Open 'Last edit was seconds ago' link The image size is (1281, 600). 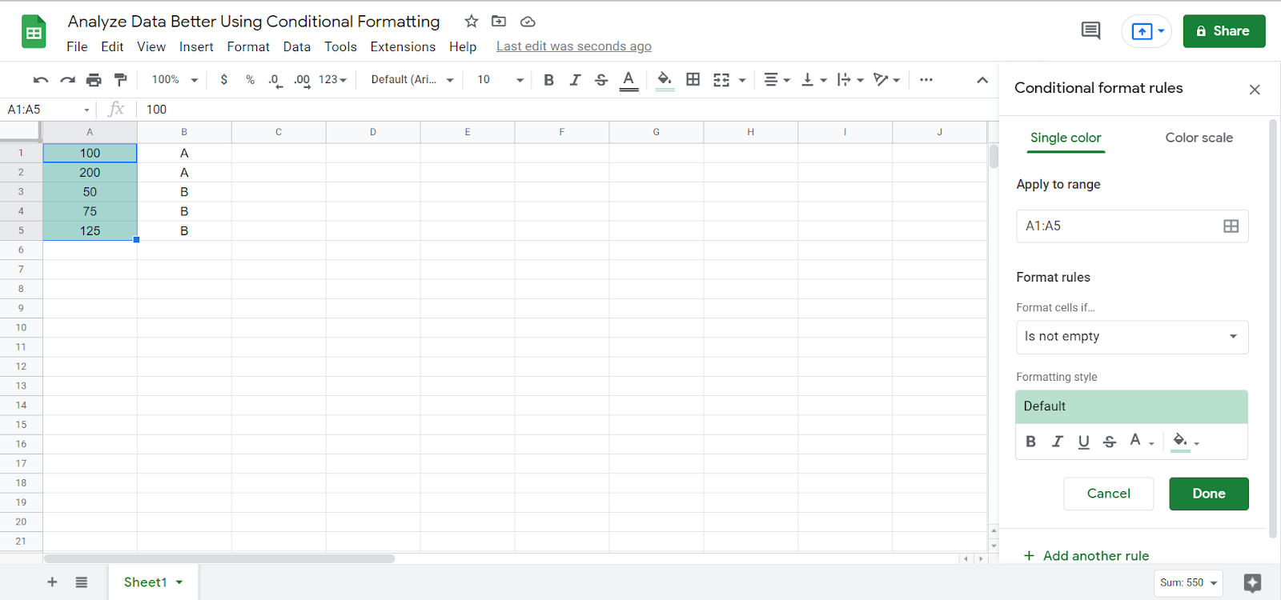pyautogui.click(x=574, y=46)
